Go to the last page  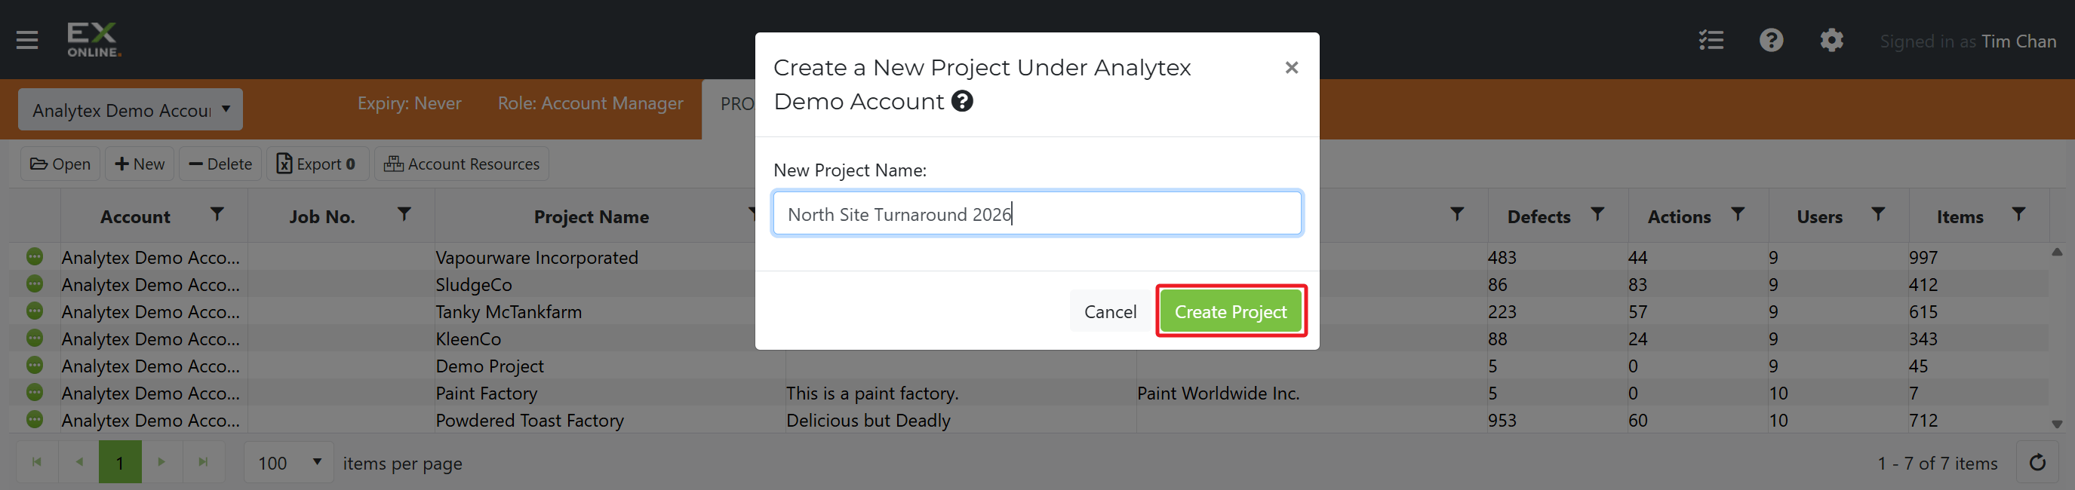coord(204,462)
